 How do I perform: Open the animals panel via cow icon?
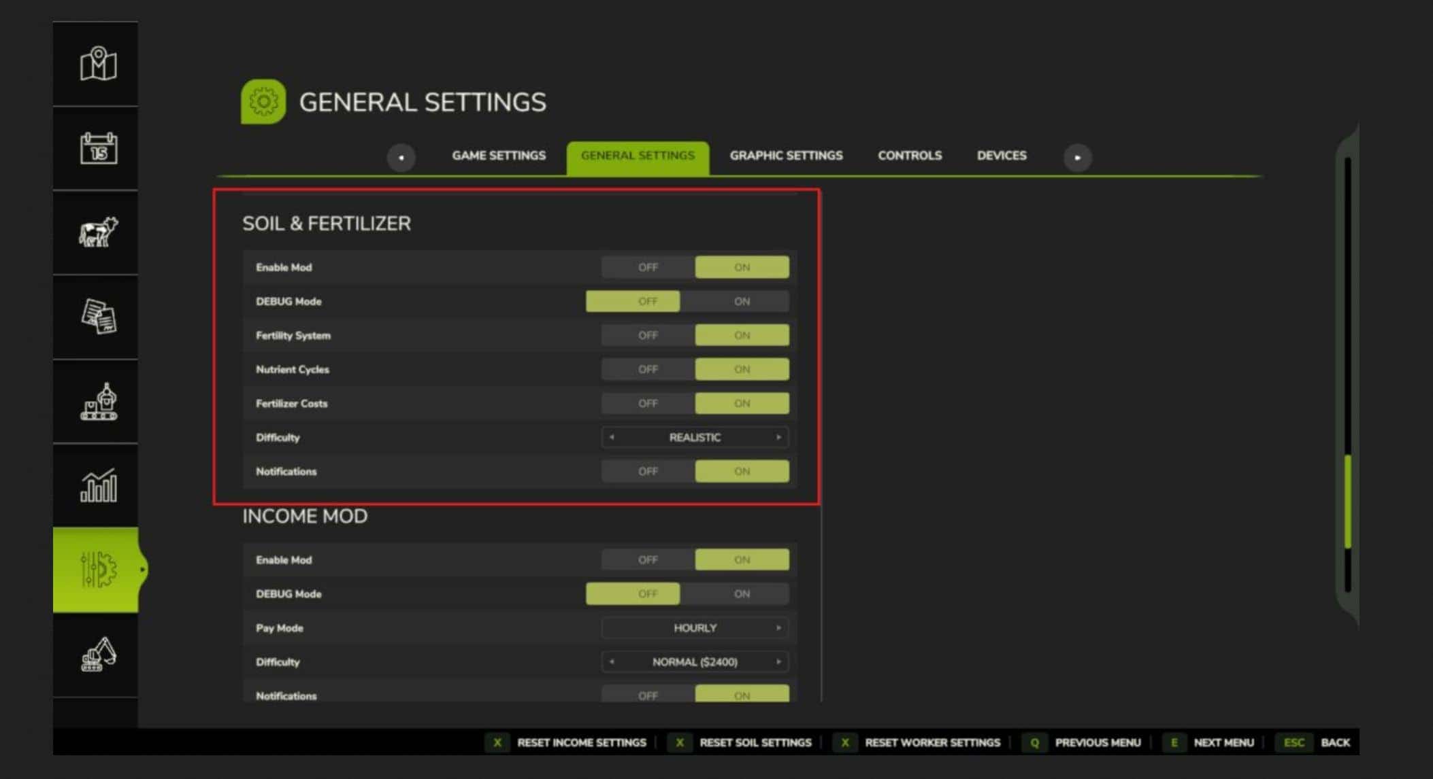point(96,232)
